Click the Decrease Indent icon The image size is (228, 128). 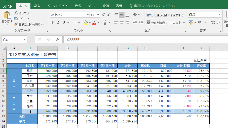pyautogui.click(x=135, y=23)
